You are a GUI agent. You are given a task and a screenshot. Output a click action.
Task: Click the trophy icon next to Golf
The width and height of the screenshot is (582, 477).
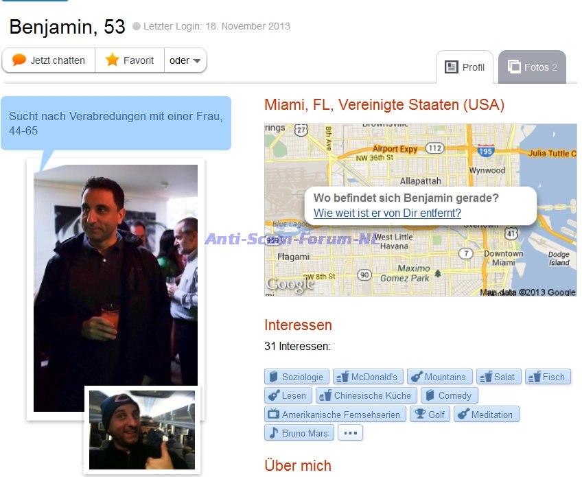[x=420, y=414]
